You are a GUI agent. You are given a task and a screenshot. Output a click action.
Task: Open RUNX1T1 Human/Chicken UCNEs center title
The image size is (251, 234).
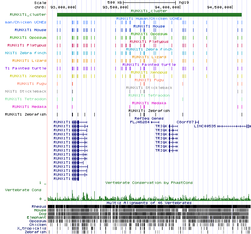pos(149,19)
